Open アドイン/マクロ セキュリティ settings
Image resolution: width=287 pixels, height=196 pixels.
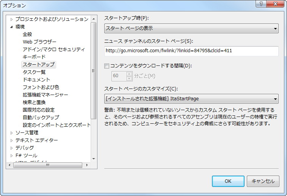click(54, 49)
